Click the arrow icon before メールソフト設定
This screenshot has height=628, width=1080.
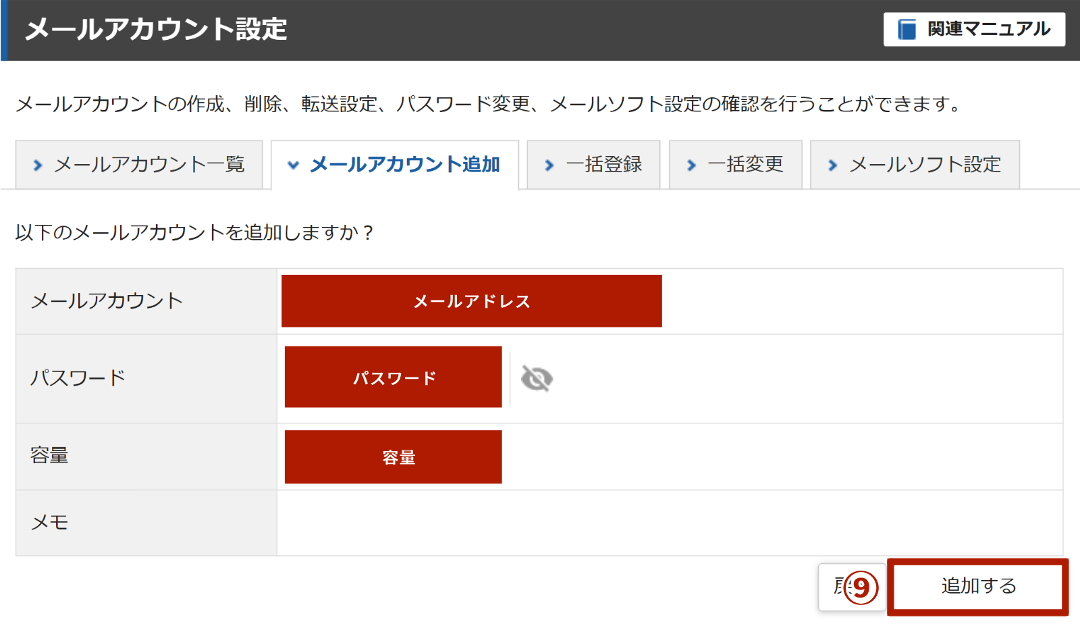[833, 165]
